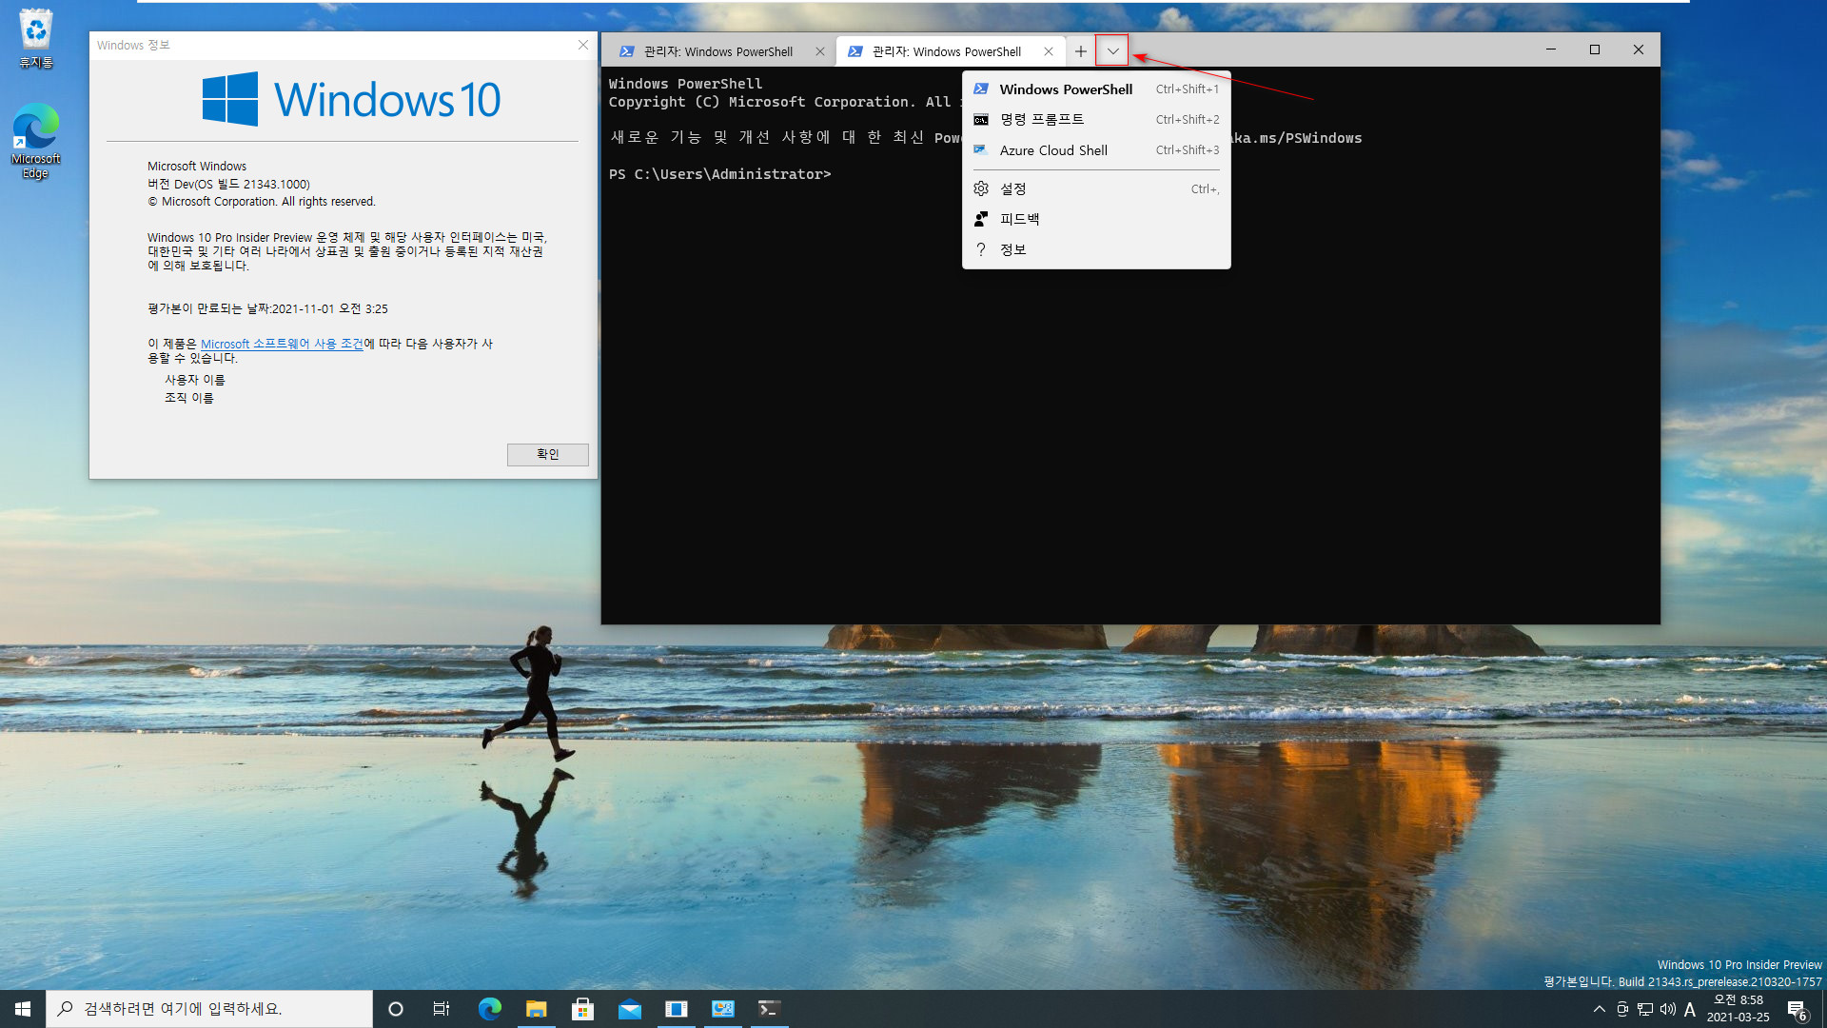Open the Action Center notifications icon
The width and height of the screenshot is (1827, 1028).
tap(1797, 1009)
